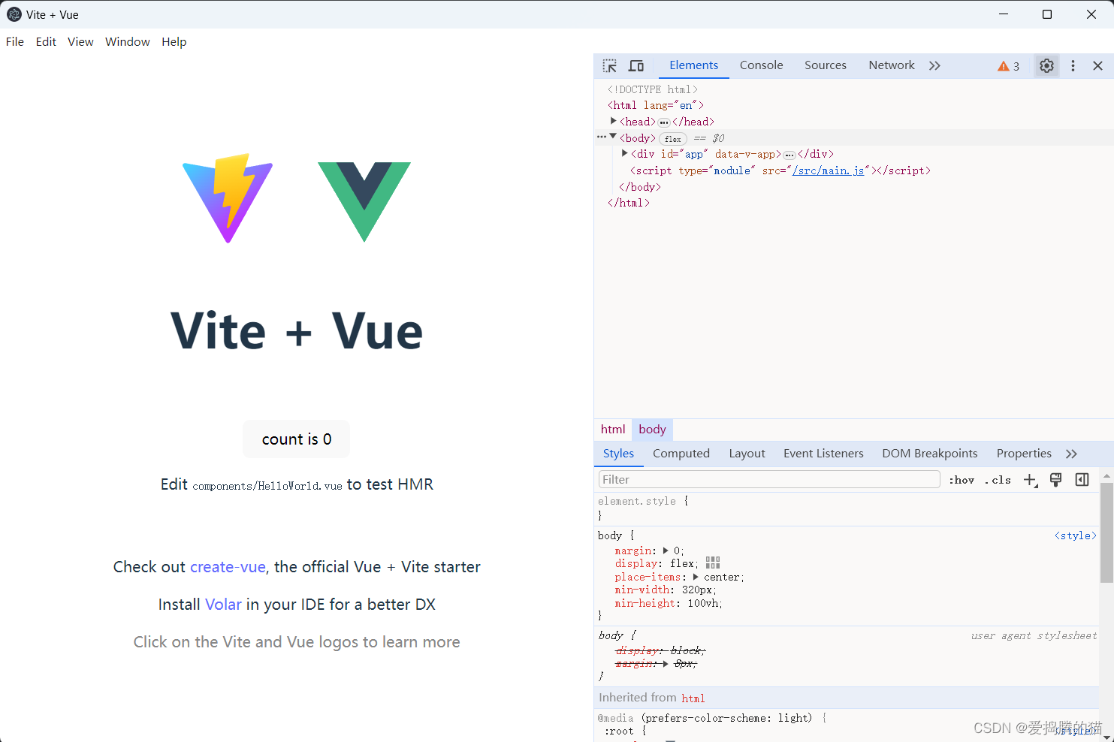1114x742 pixels.
Task: Show more Styles pane tabs with chevron
Action: coord(1071,454)
